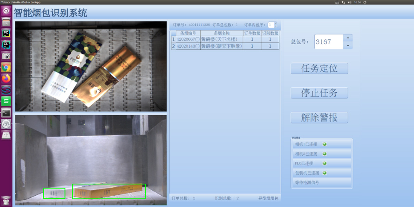Viewport: 414px width, 207px height.
Task: Open the Terminal dock icon
Action: coord(6,112)
